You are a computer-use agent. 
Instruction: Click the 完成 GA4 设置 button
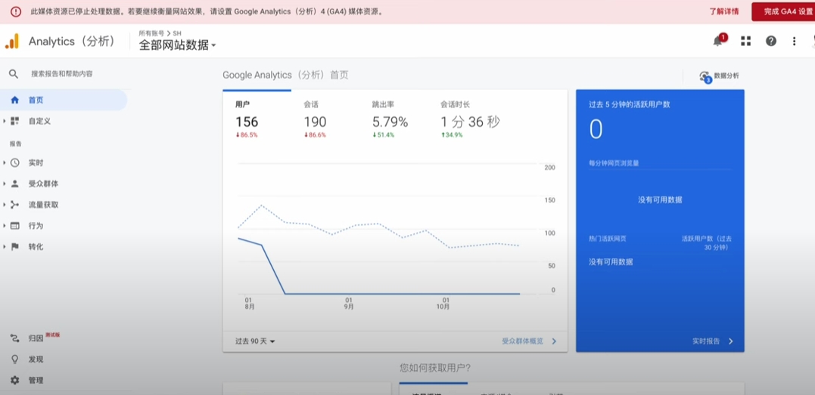coord(783,11)
